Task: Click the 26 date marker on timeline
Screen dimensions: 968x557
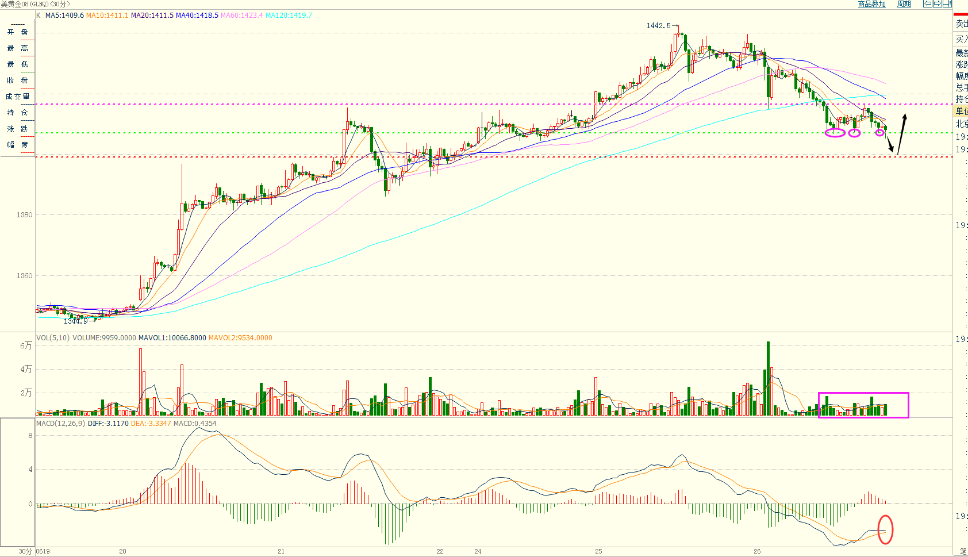Action: click(757, 551)
